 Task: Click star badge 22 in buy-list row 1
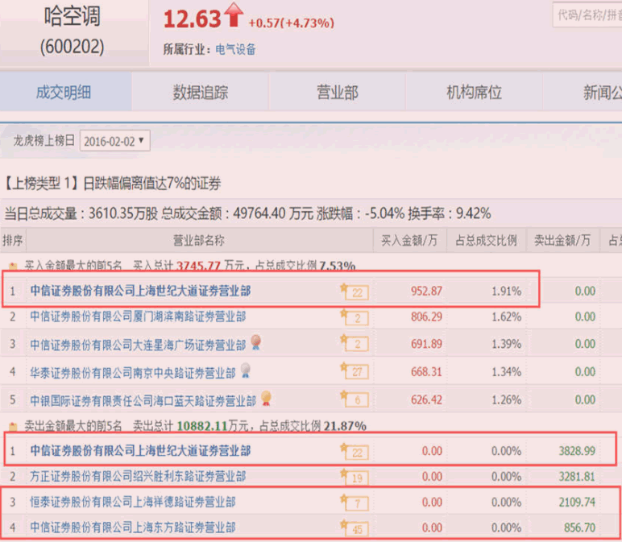tap(355, 291)
